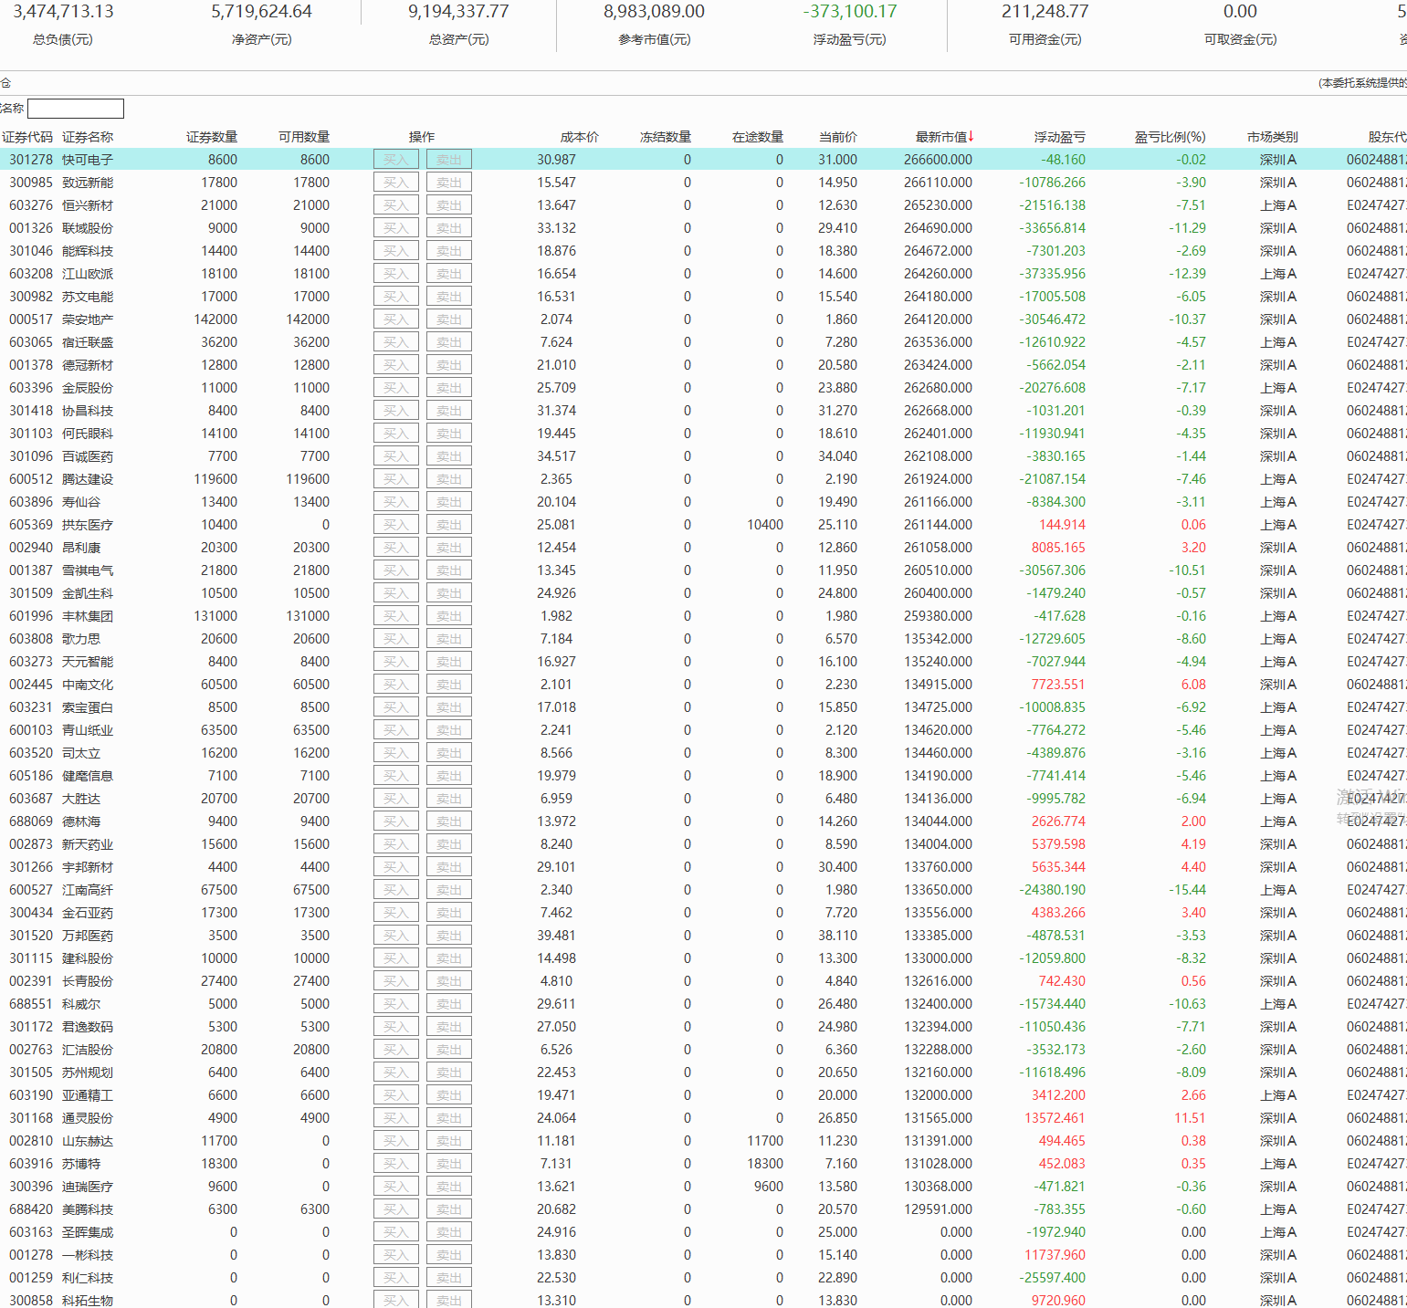Select 长青股份 stock name

[x=88, y=981]
